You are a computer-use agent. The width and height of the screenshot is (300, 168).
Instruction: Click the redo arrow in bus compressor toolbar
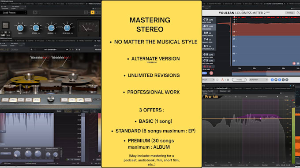coord(39,13)
